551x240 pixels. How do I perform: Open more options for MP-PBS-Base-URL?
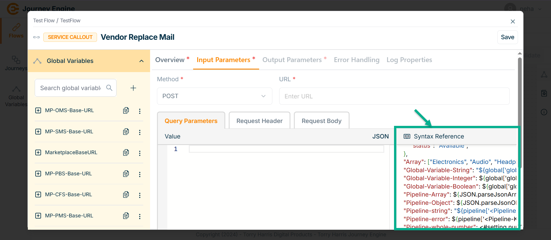point(140,174)
